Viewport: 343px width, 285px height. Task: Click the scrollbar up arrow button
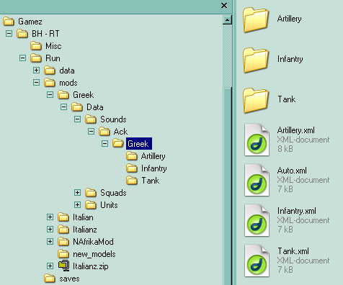[227, 19]
